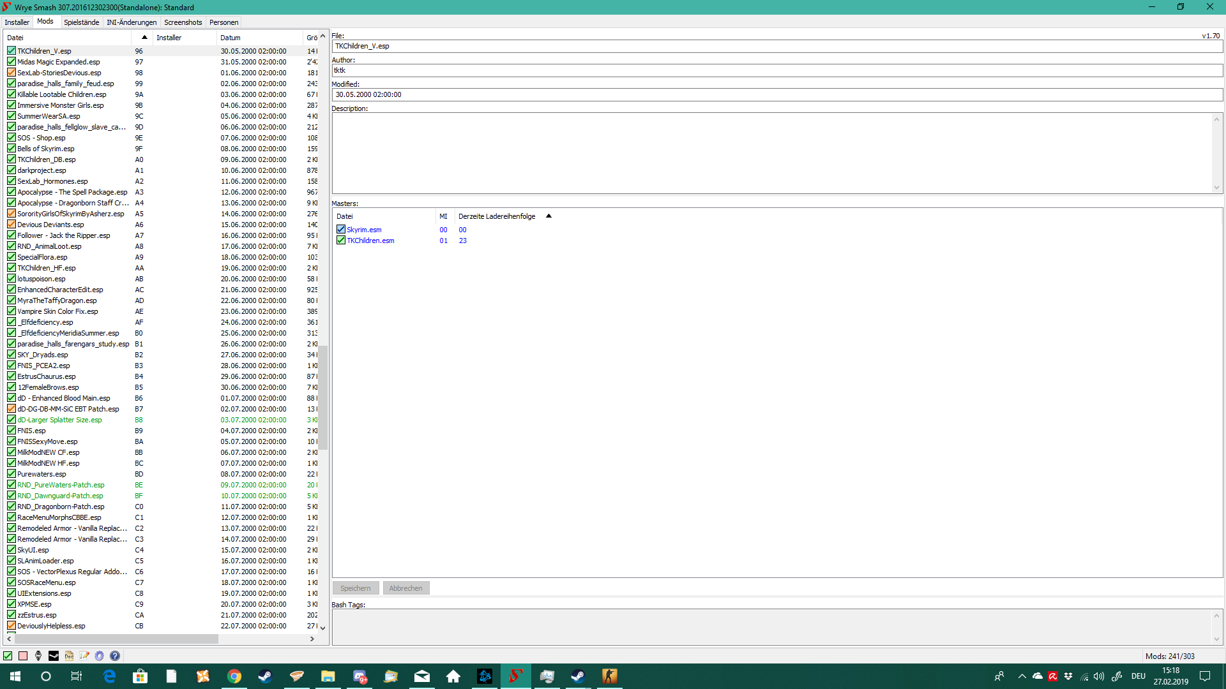Disable the Bells of Skyrim.esp mod
The height and width of the screenshot is (689, 1226).
coord(11,149)
